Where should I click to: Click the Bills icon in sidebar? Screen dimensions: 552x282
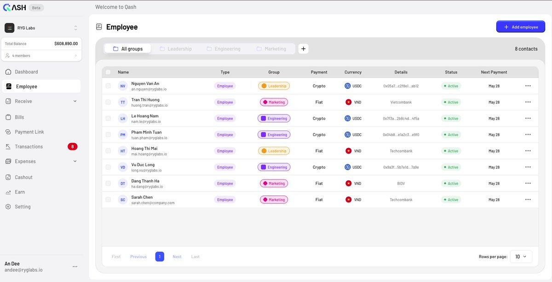8,117
